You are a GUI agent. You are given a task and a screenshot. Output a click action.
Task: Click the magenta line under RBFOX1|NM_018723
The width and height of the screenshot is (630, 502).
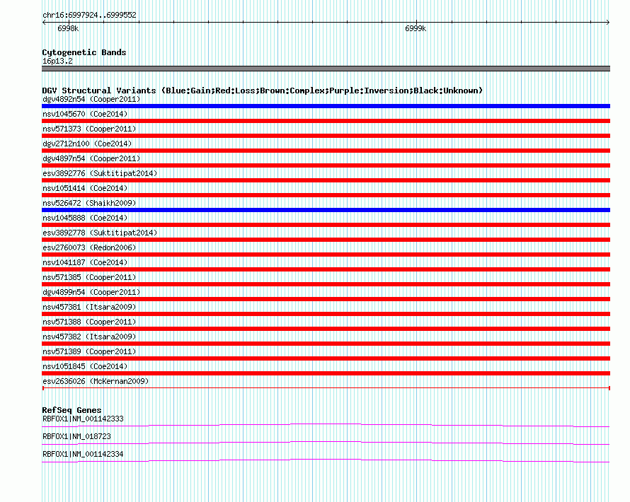pos(326,443)
